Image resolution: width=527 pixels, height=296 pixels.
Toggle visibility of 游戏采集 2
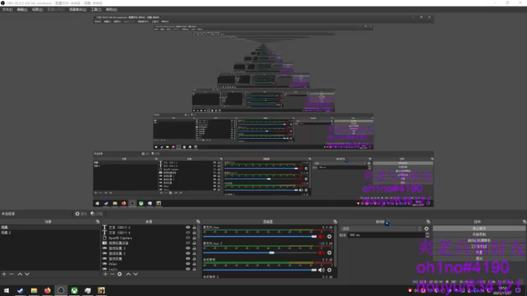pyautogui.click(x=188, y=253)
